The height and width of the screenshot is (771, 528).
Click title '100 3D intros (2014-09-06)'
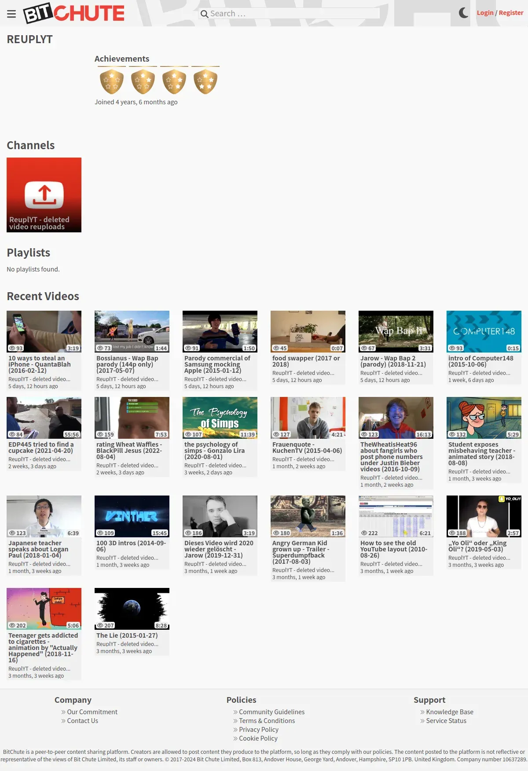pyautogui.click(x=131, y=546)
